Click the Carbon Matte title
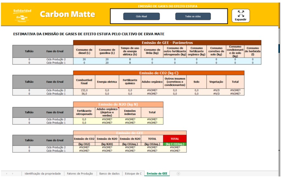The height and width of the screenshot is (179, 281). [67, 14]
